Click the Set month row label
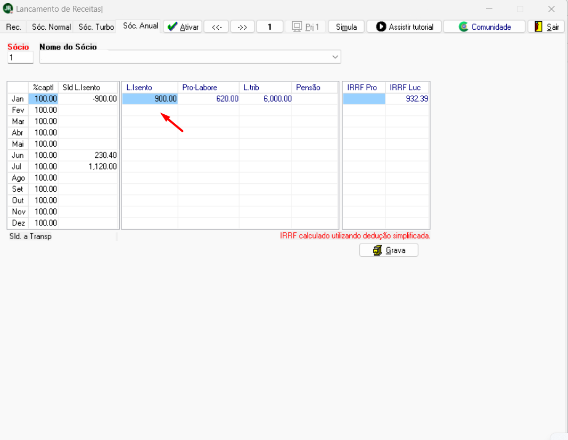568x440 pixels. click(18, 189)
